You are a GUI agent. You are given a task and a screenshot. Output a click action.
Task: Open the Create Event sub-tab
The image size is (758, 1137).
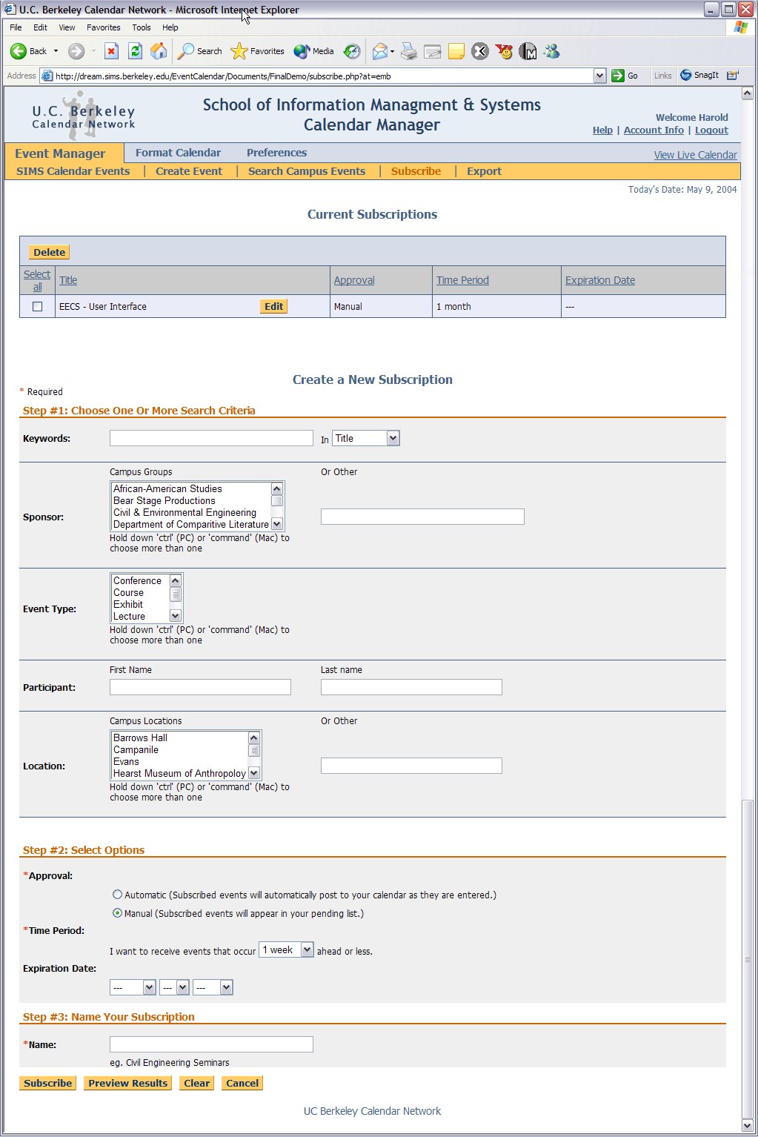189,171
